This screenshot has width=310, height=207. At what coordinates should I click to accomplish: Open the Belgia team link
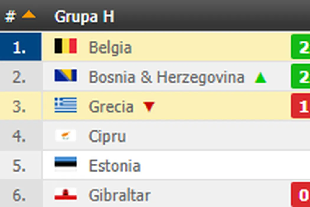tap(110, 47)
